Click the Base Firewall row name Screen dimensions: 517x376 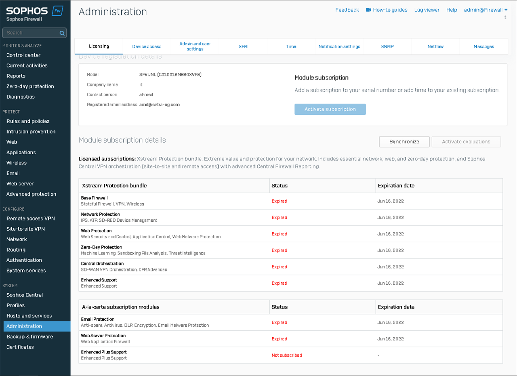click(95, 198)
